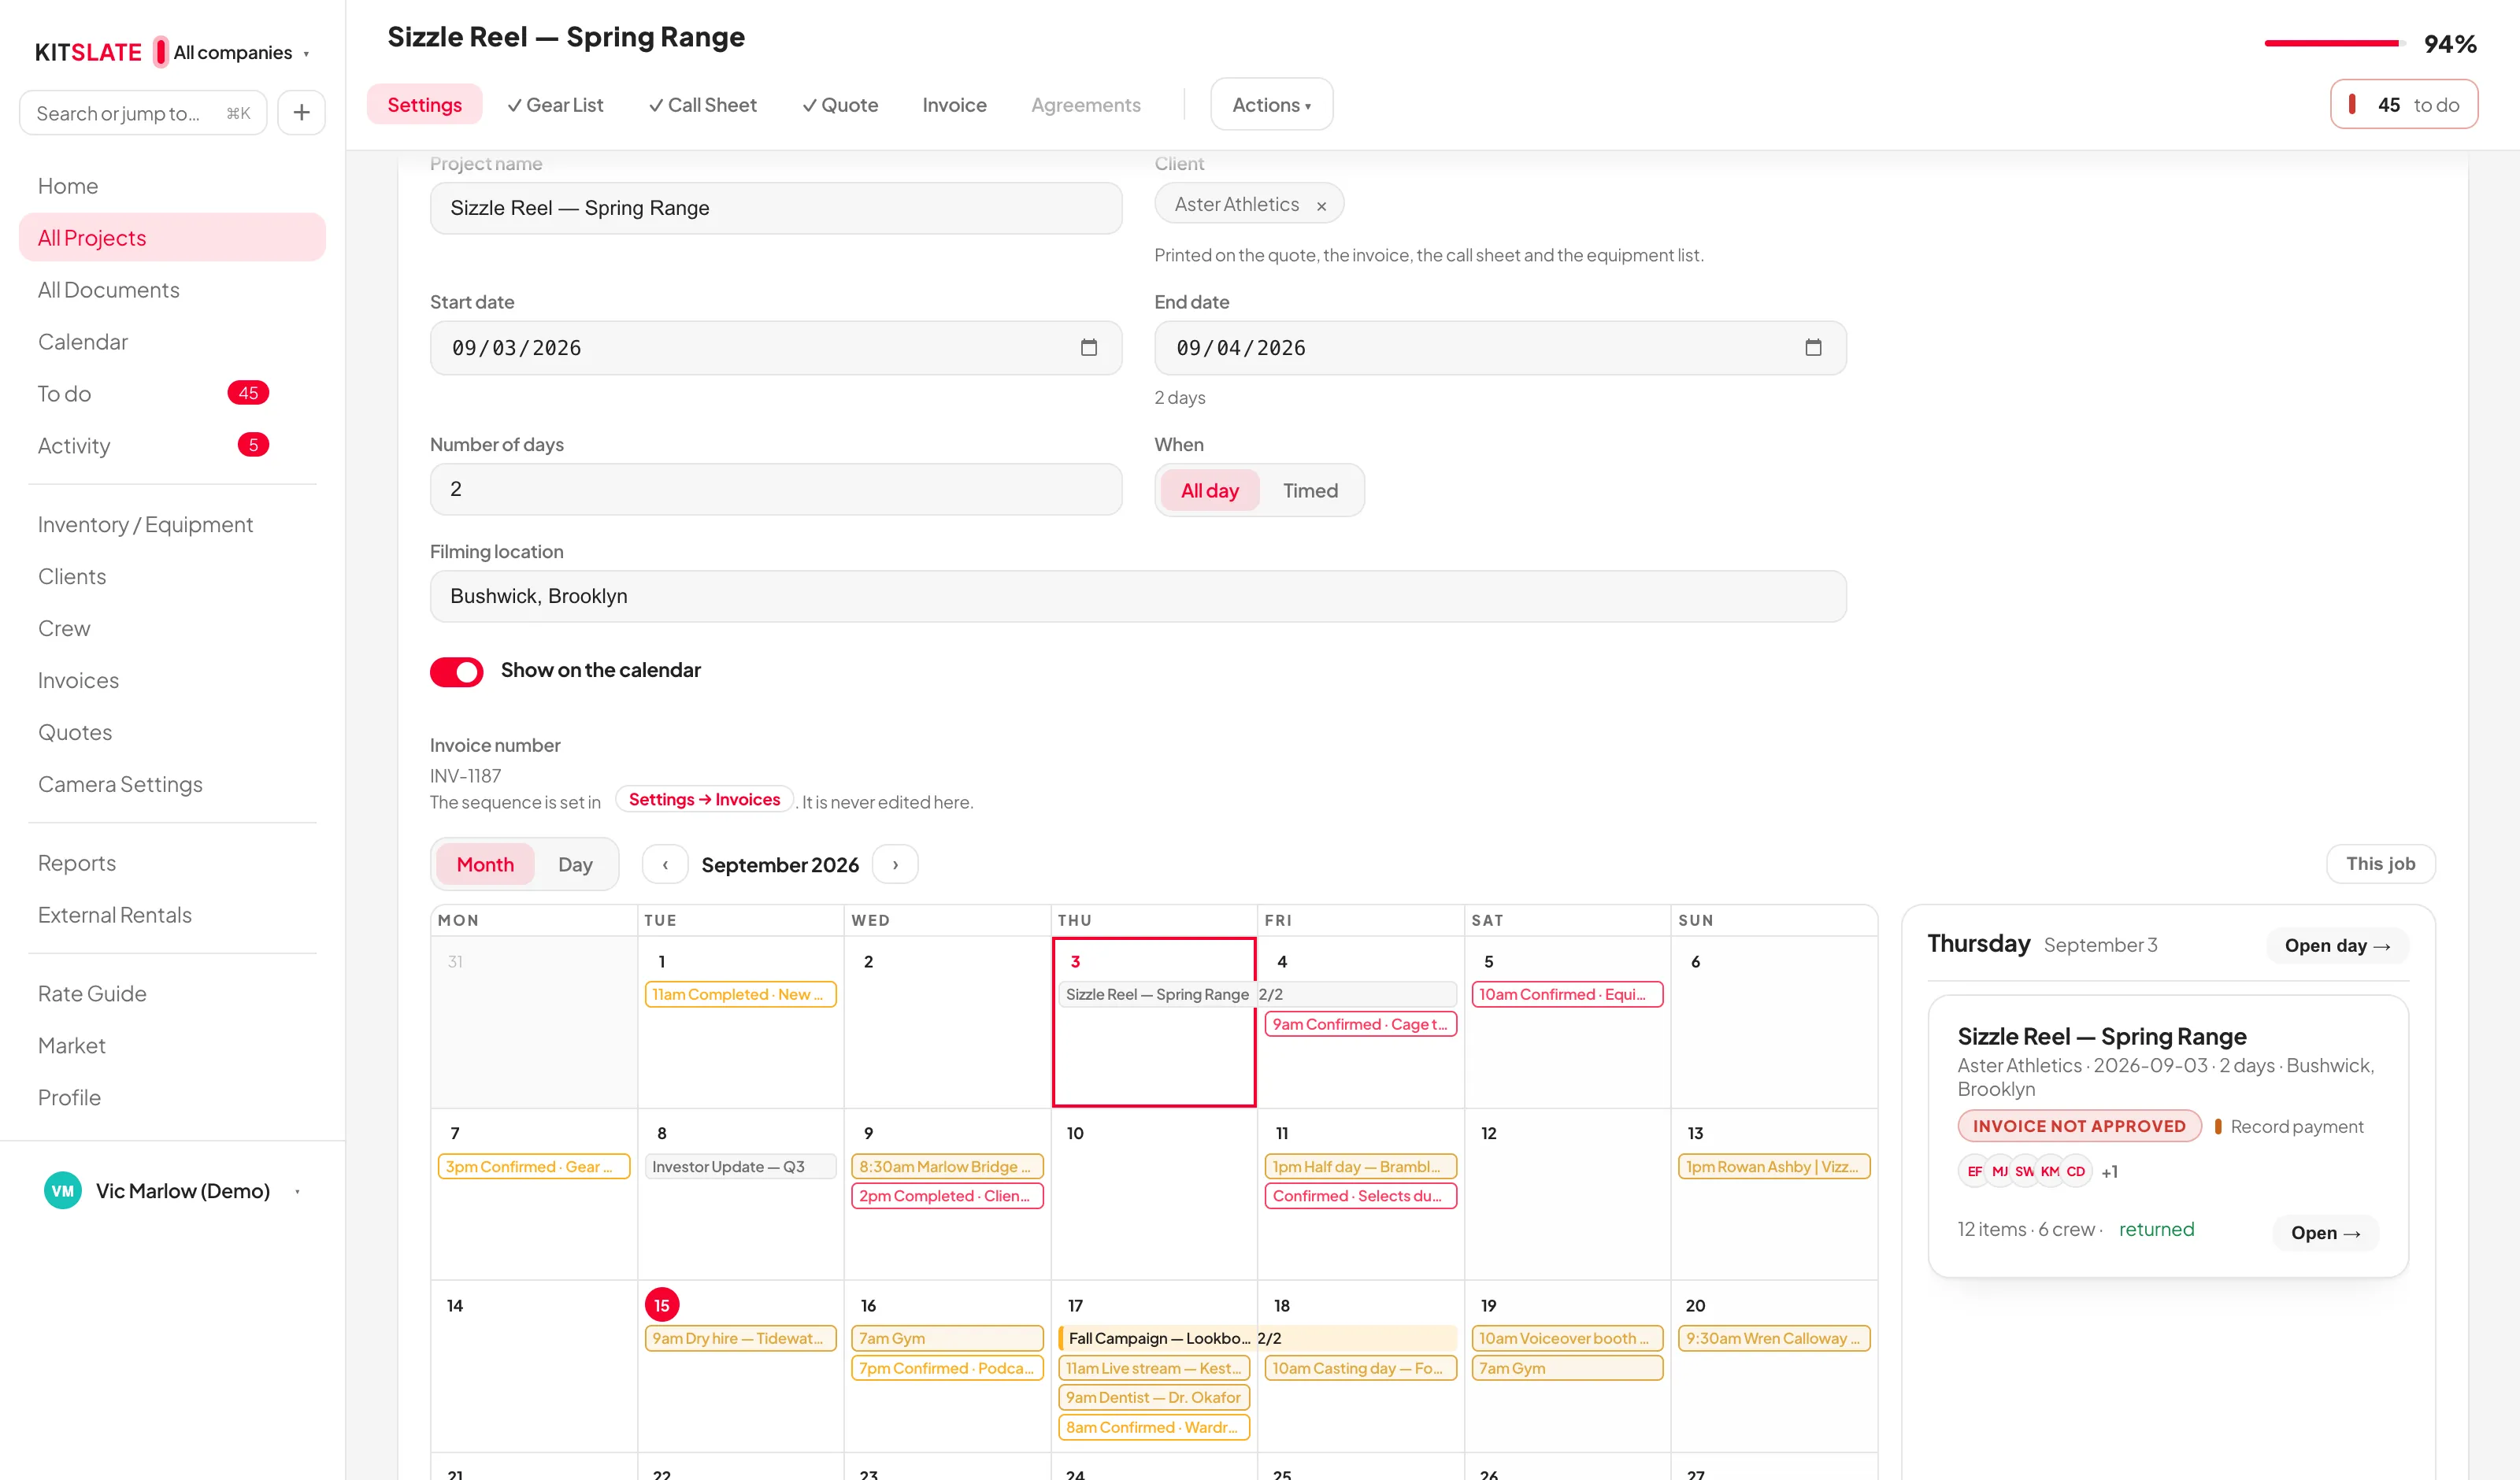This screenshot has width=2520, height=1480.
Task: Click the Filming location field
Action: [x=1138, y=596]
